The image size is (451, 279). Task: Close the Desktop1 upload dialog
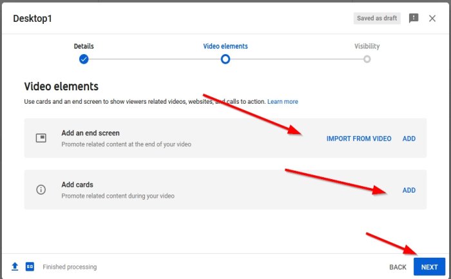point(432,19)
